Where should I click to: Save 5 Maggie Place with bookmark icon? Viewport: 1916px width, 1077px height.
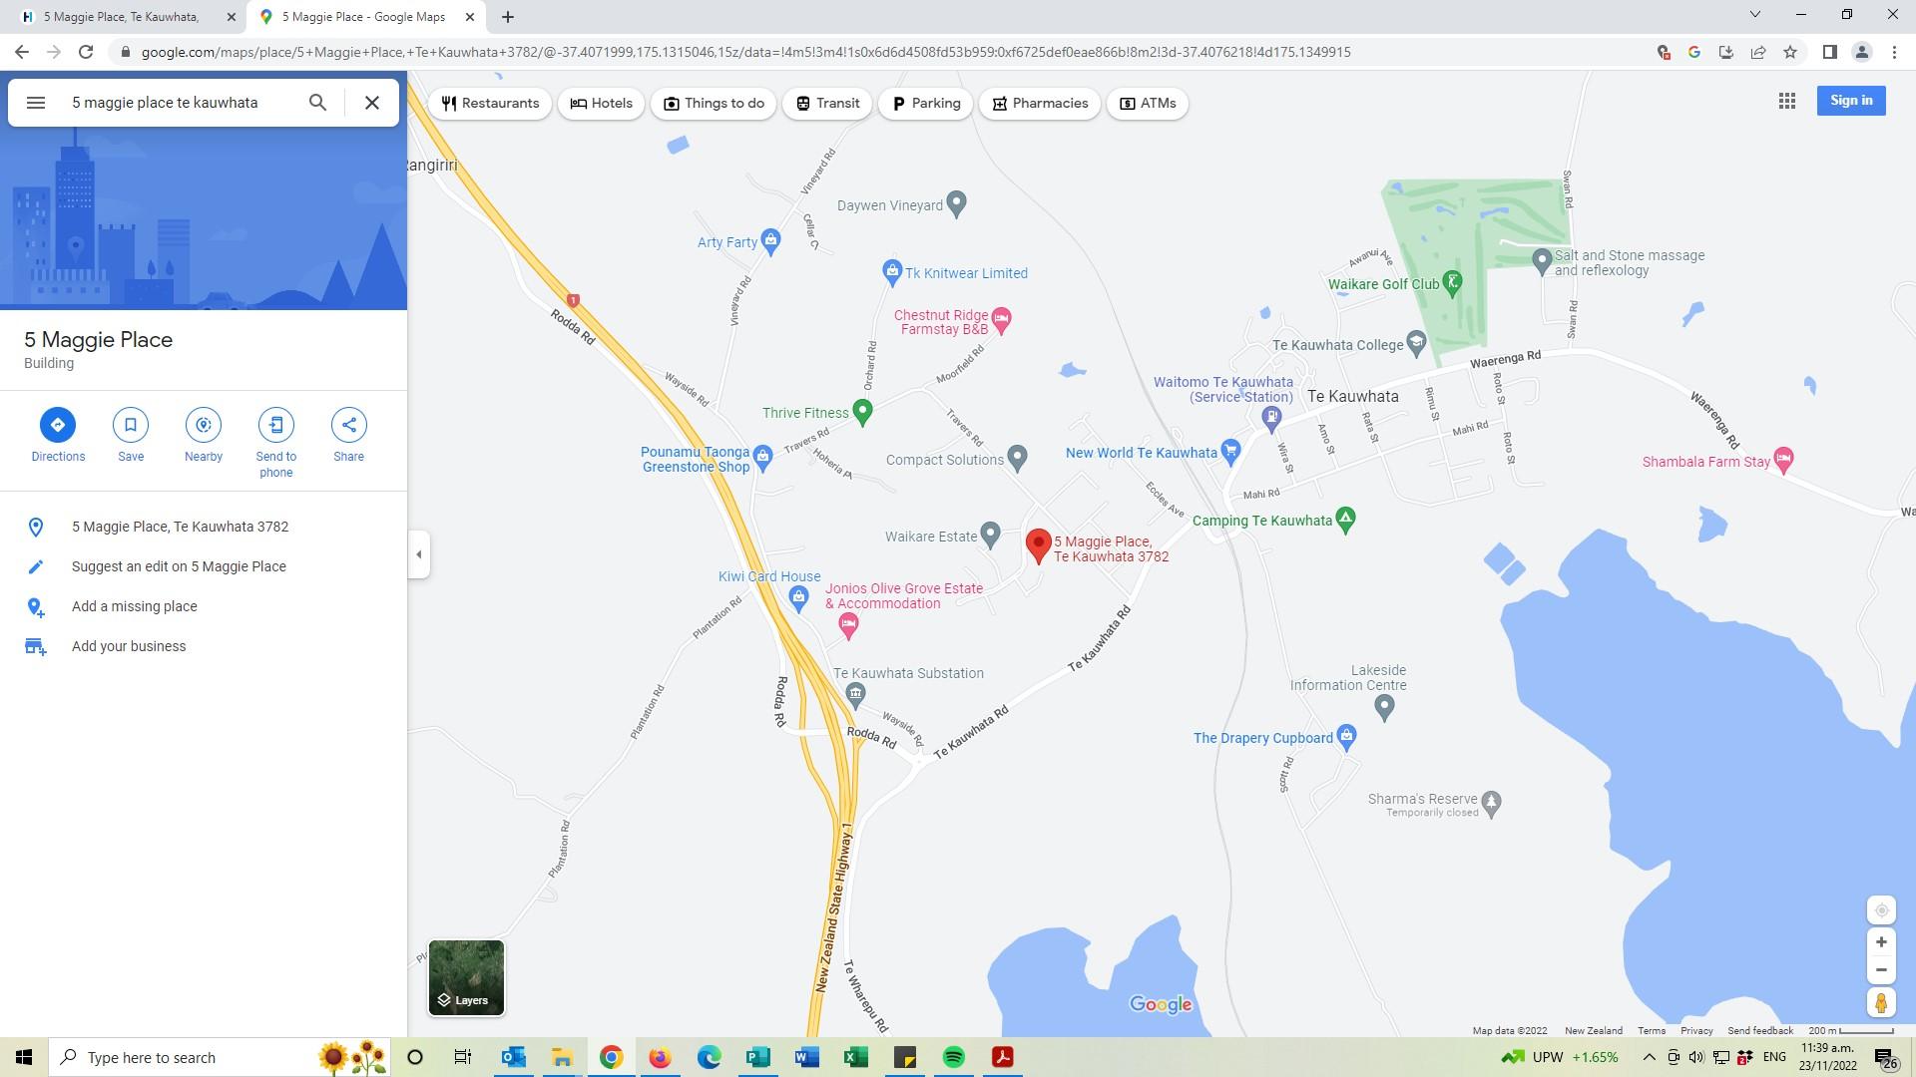[131, 425]
